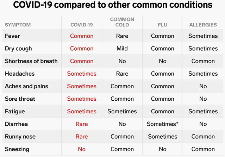Click the Sore throat row label
The width and height of the screenshot is (225, 157).
tap(20, 99)
